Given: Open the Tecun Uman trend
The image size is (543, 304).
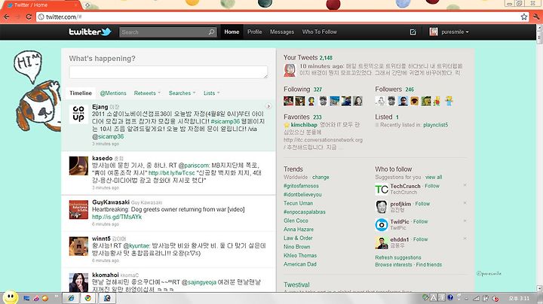Looking at the screenshot, I should (x=298, y=203).
